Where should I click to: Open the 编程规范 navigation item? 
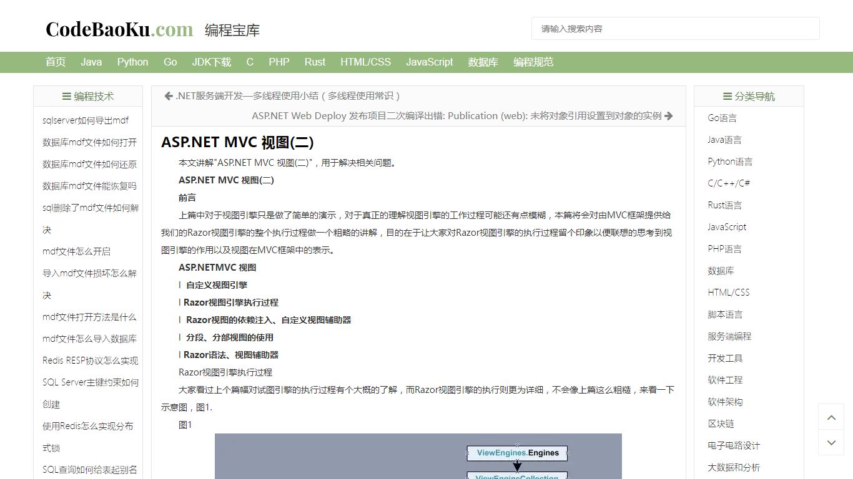point(533,62)
